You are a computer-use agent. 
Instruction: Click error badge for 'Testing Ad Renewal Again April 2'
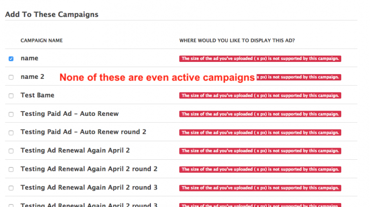pyautogui.click(x=260, y=151)
